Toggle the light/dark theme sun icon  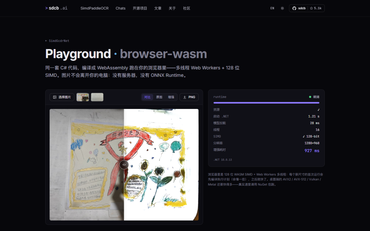tap(282, 8)
